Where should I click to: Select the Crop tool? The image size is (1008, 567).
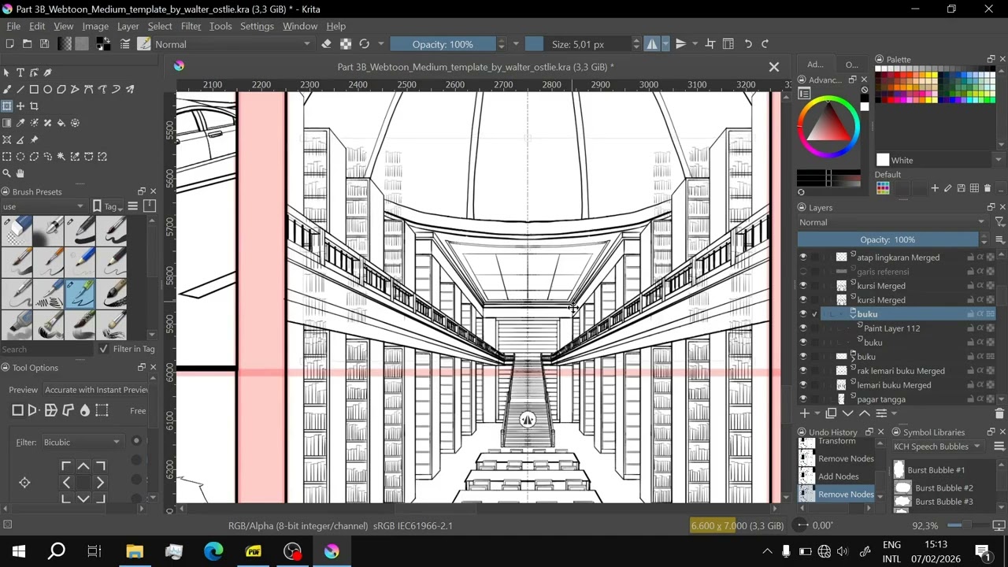point(34,106)
